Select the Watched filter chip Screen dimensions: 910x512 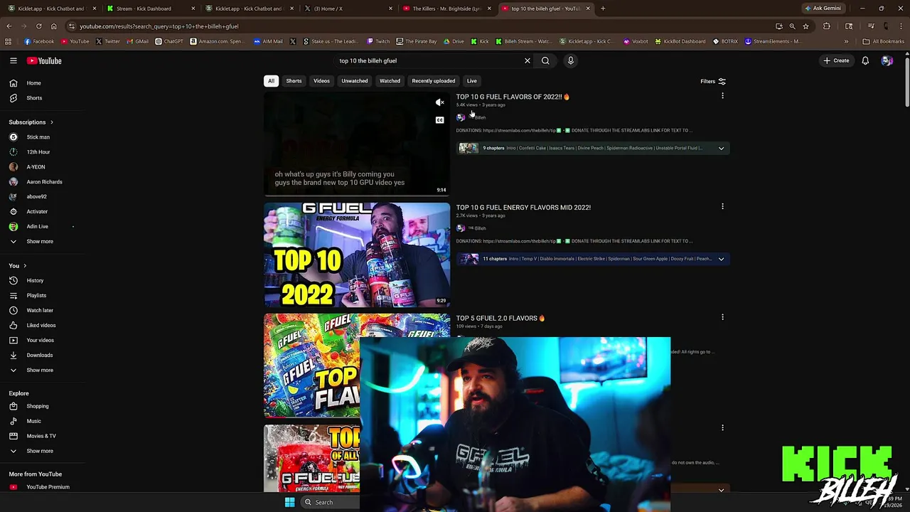(390, 81)
